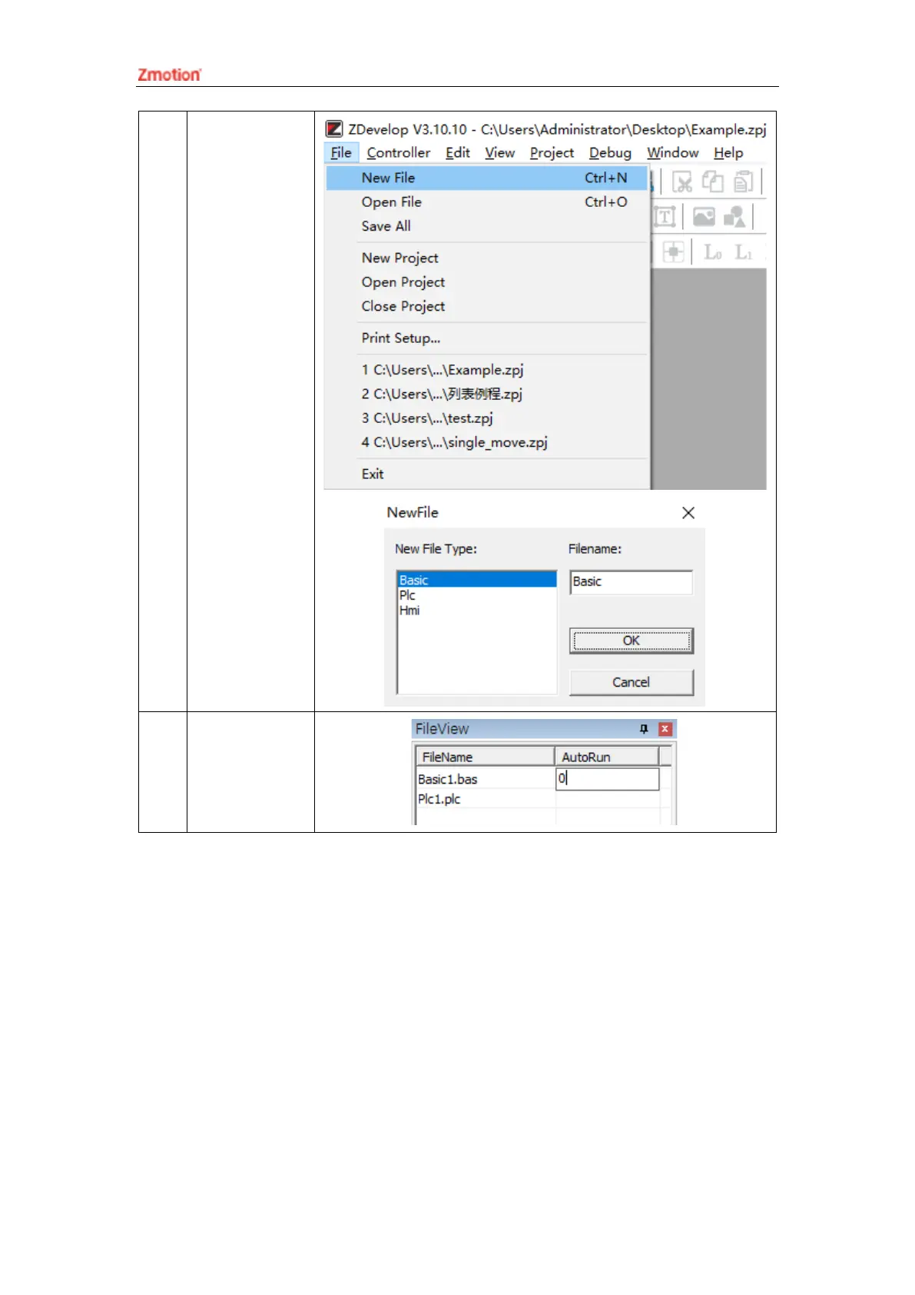
Task: Open the File menu
Action: tap(341, 152)
